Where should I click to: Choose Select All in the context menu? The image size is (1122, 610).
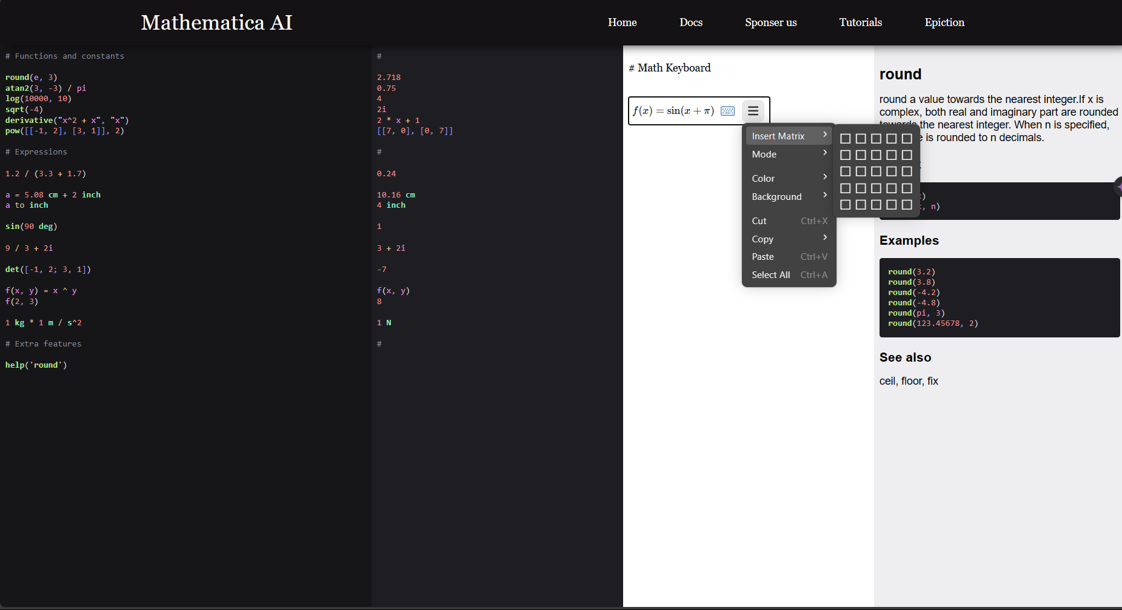point(789,274)
